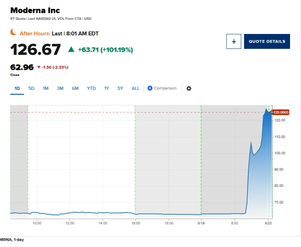Click the 8/19 date axis label
Image resolution: width=301 pixels, height=247 pixels.
[201, 223]
